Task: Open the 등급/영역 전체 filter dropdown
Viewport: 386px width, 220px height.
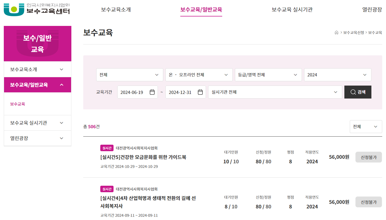Action: click(268, 75)
